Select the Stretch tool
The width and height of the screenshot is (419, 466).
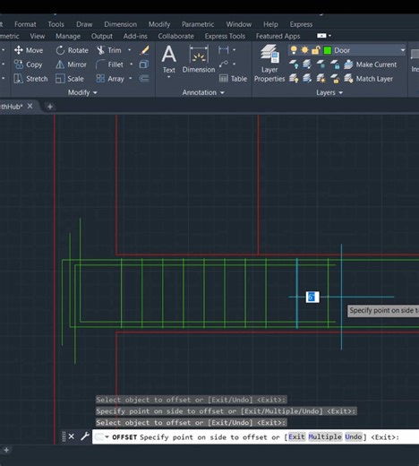pyautogui.click(x=30, y=79)
